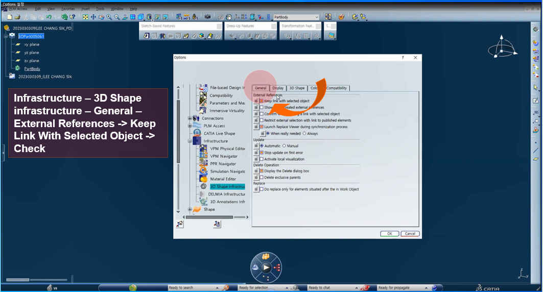The image size is (543, 292).
Task: Select the Pan view tool icon
Action: coord(93,17)
